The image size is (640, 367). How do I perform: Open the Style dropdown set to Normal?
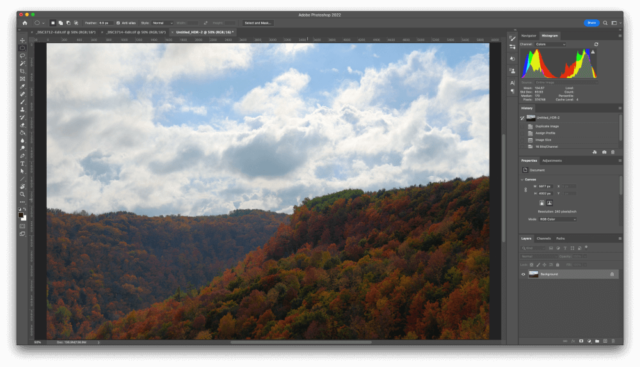click(163, 23)
